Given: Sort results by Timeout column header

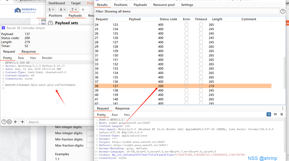Looking at the screenshot, I should [201, 19].
